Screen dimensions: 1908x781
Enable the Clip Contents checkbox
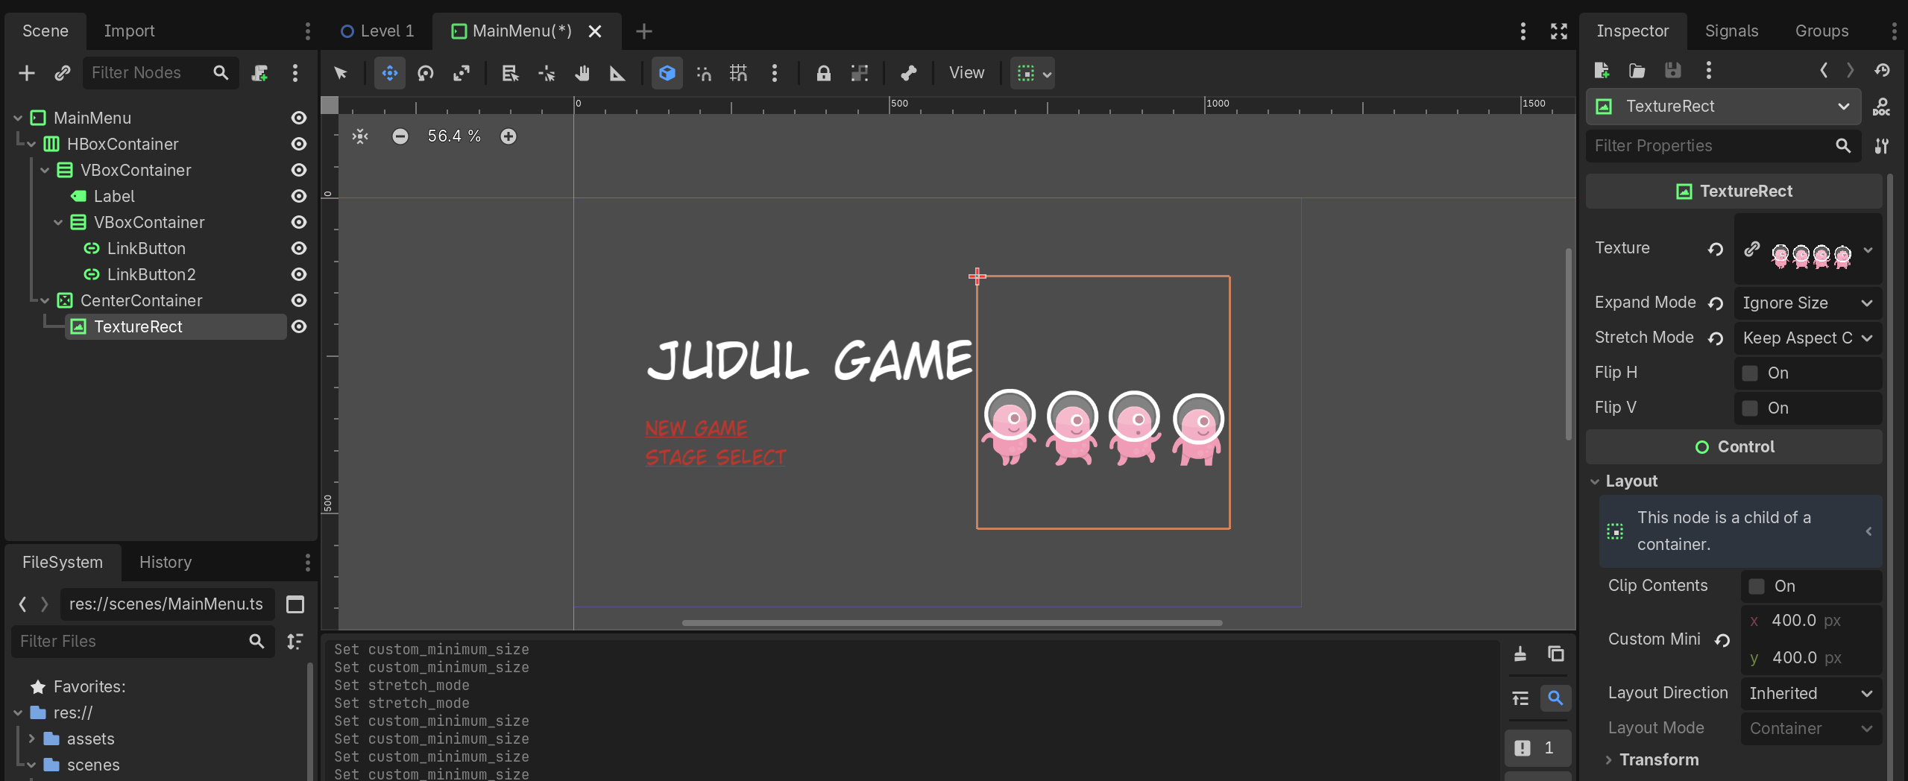coord(1757,586)
